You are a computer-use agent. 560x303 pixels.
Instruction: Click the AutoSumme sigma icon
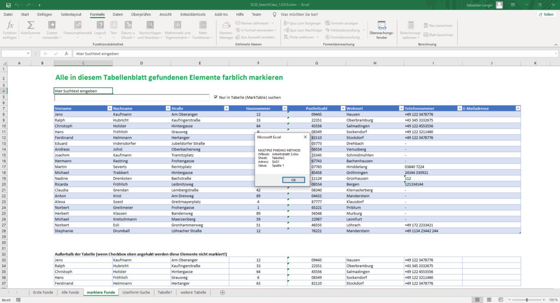pos(30,25)
